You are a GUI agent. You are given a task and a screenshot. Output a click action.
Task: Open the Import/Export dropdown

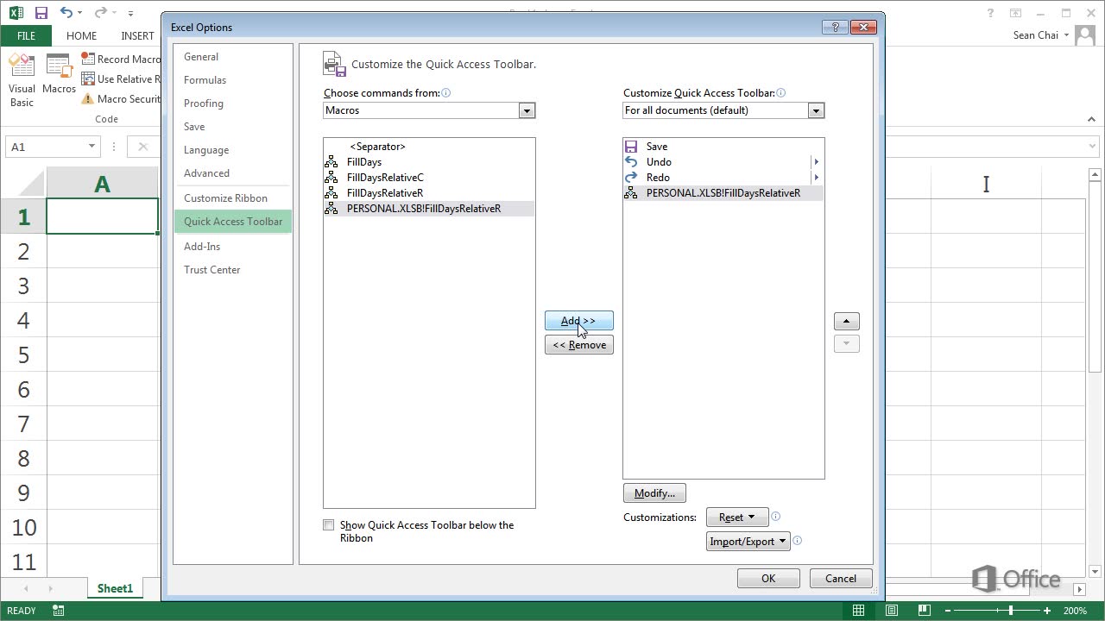tap(748, 542)
